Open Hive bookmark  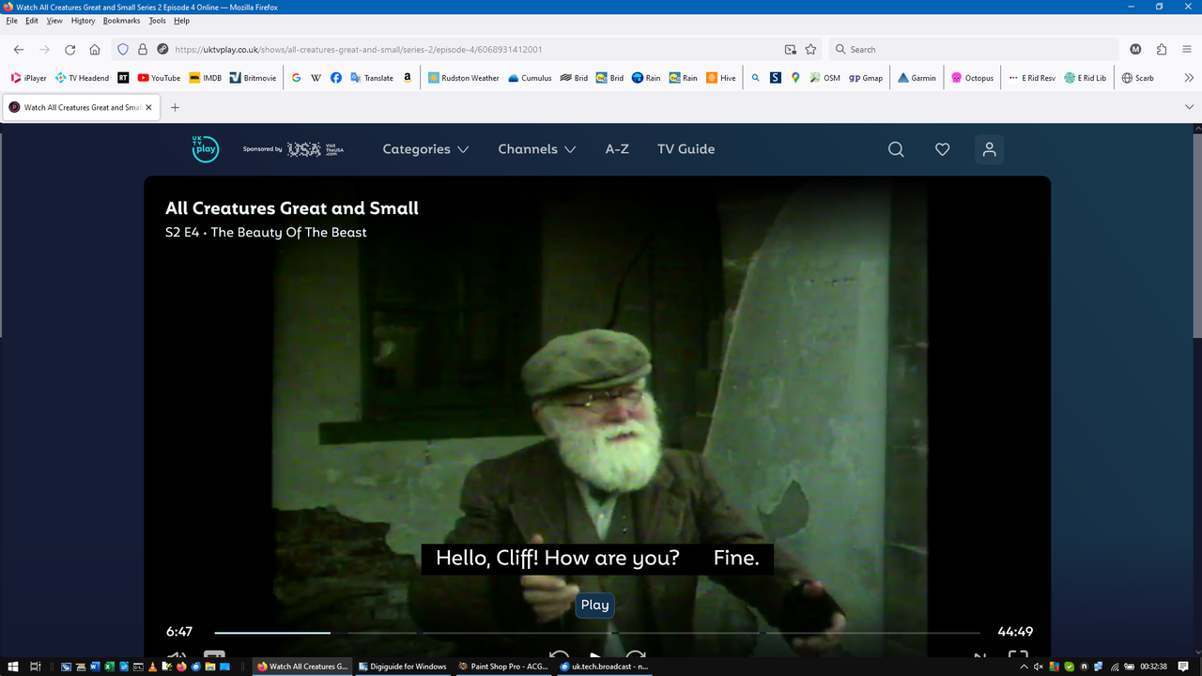pyautogui.click(x=721, y=78)
